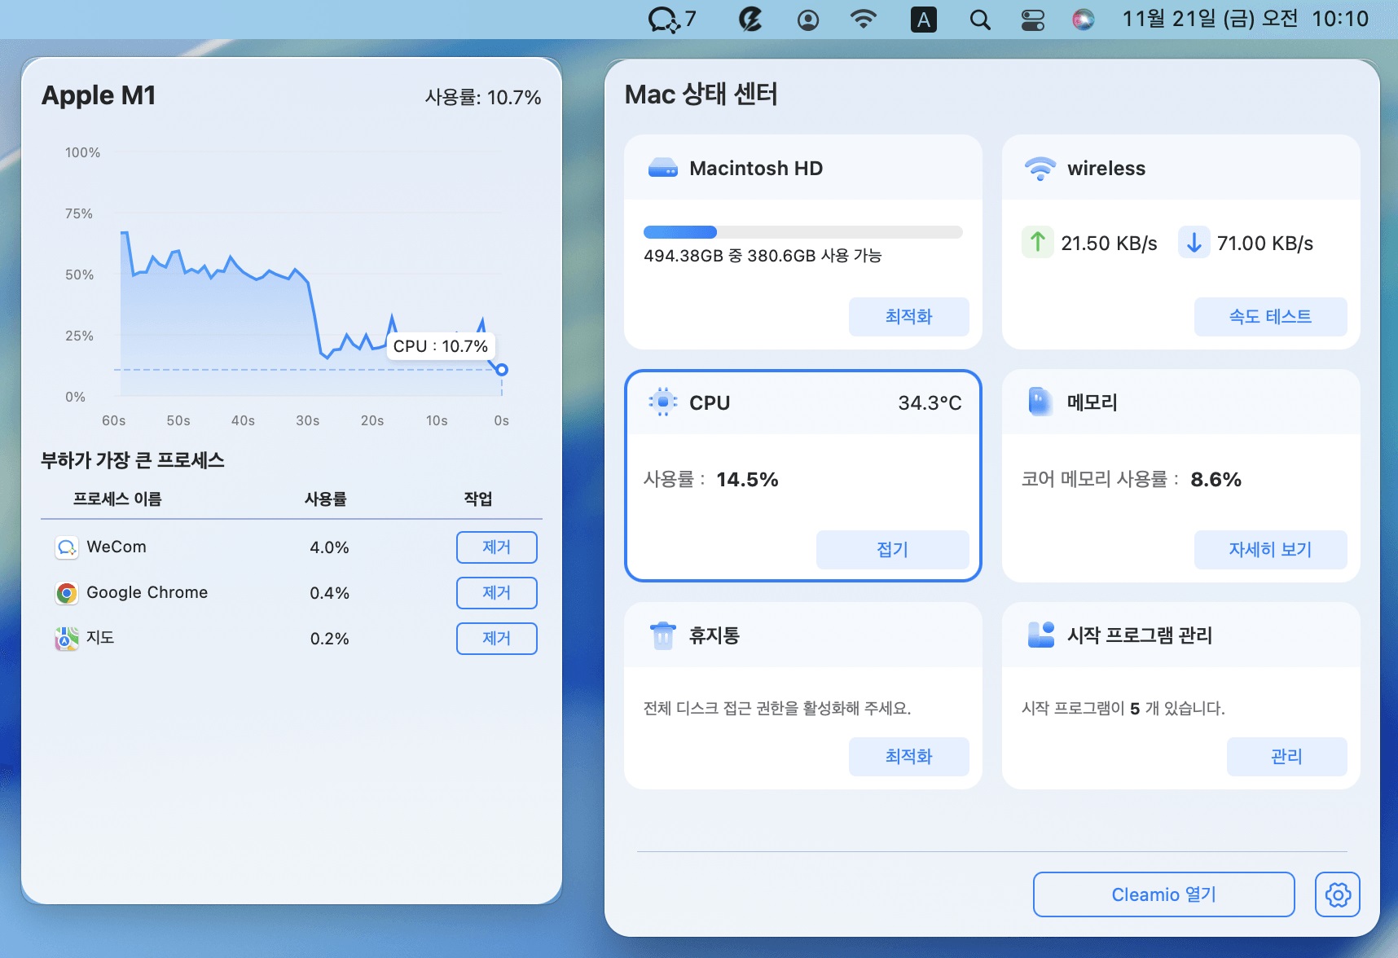
Task: Collapse the CPU card using 접기
Action: (892, 550)
